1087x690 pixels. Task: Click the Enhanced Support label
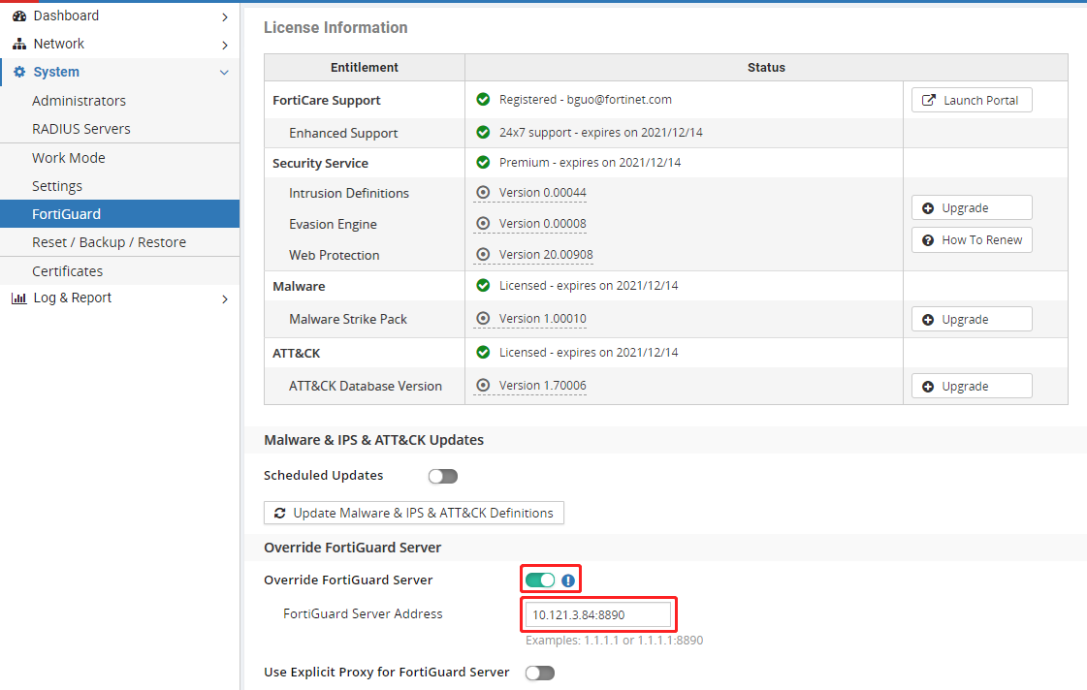point(343,133)
